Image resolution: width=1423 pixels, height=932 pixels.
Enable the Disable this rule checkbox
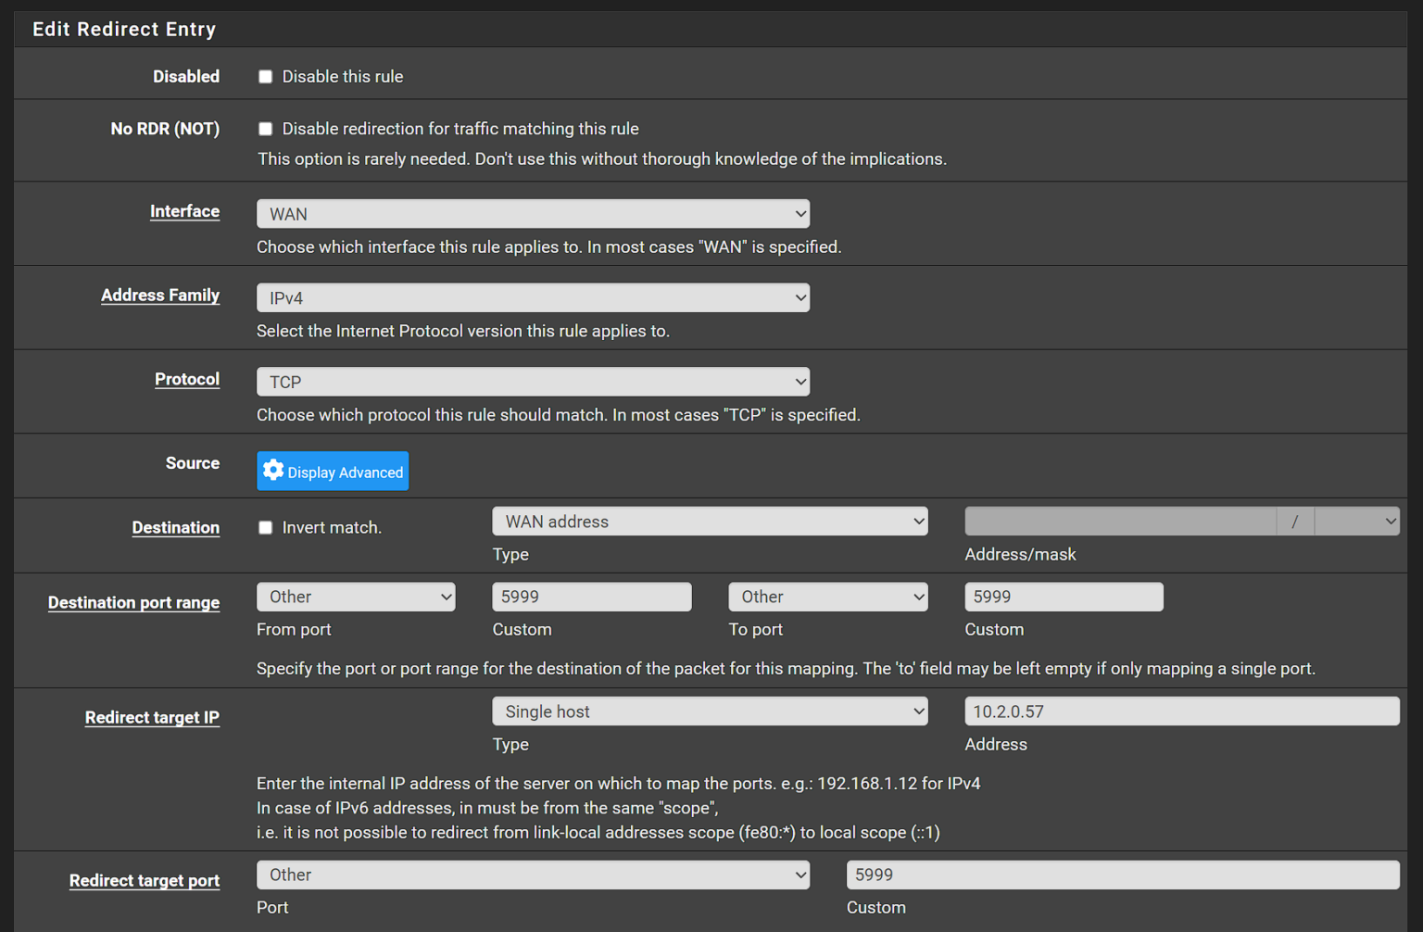266,77
